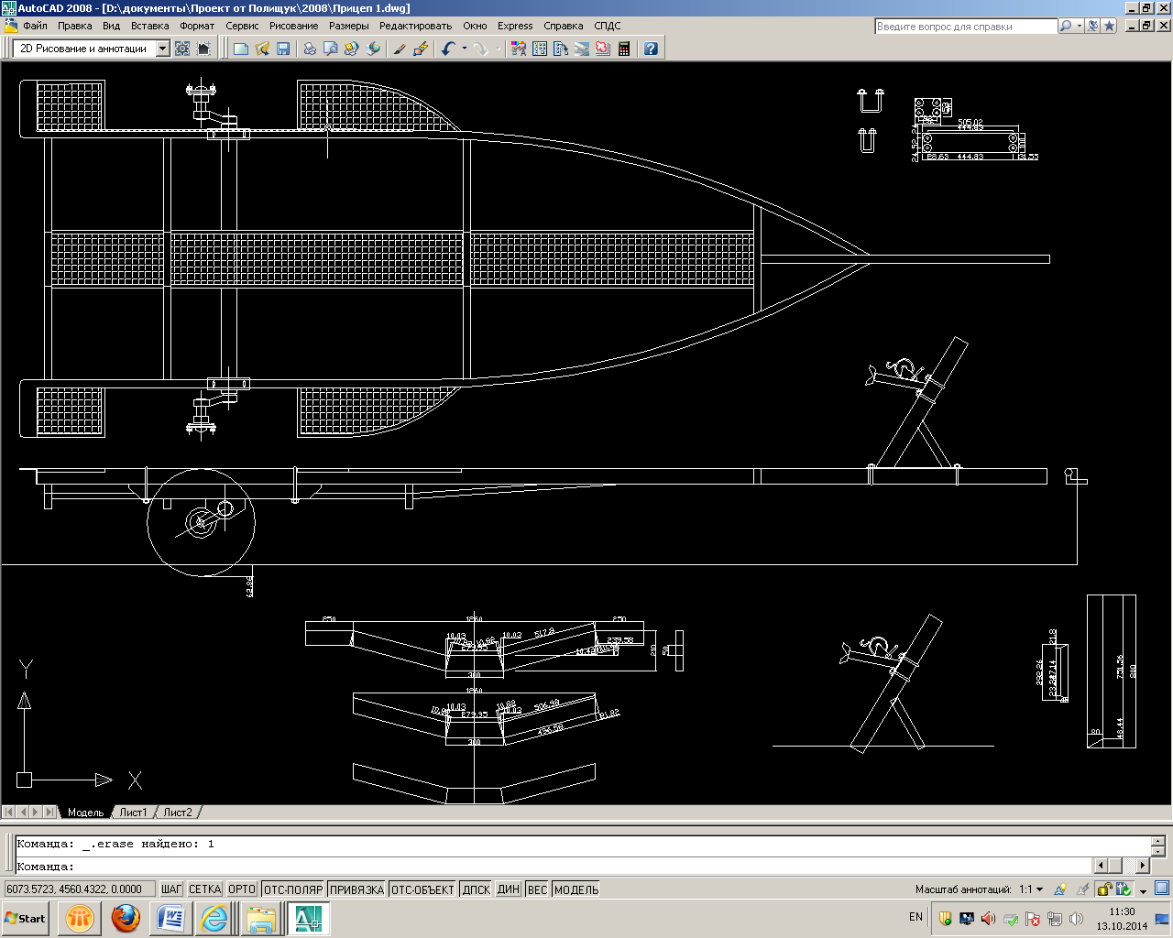Viewport: 1173px width, 938px height.
Task: Expand the 2D Рисование и аннотации workspace dropdown
Action: click(163, 49)
